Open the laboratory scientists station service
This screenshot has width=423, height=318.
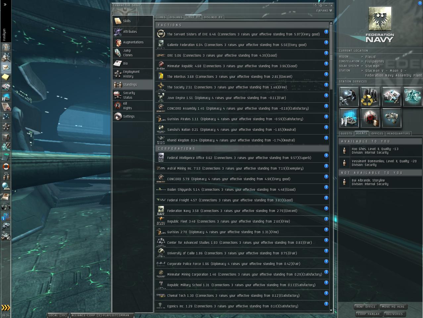[x=349, y=118]
